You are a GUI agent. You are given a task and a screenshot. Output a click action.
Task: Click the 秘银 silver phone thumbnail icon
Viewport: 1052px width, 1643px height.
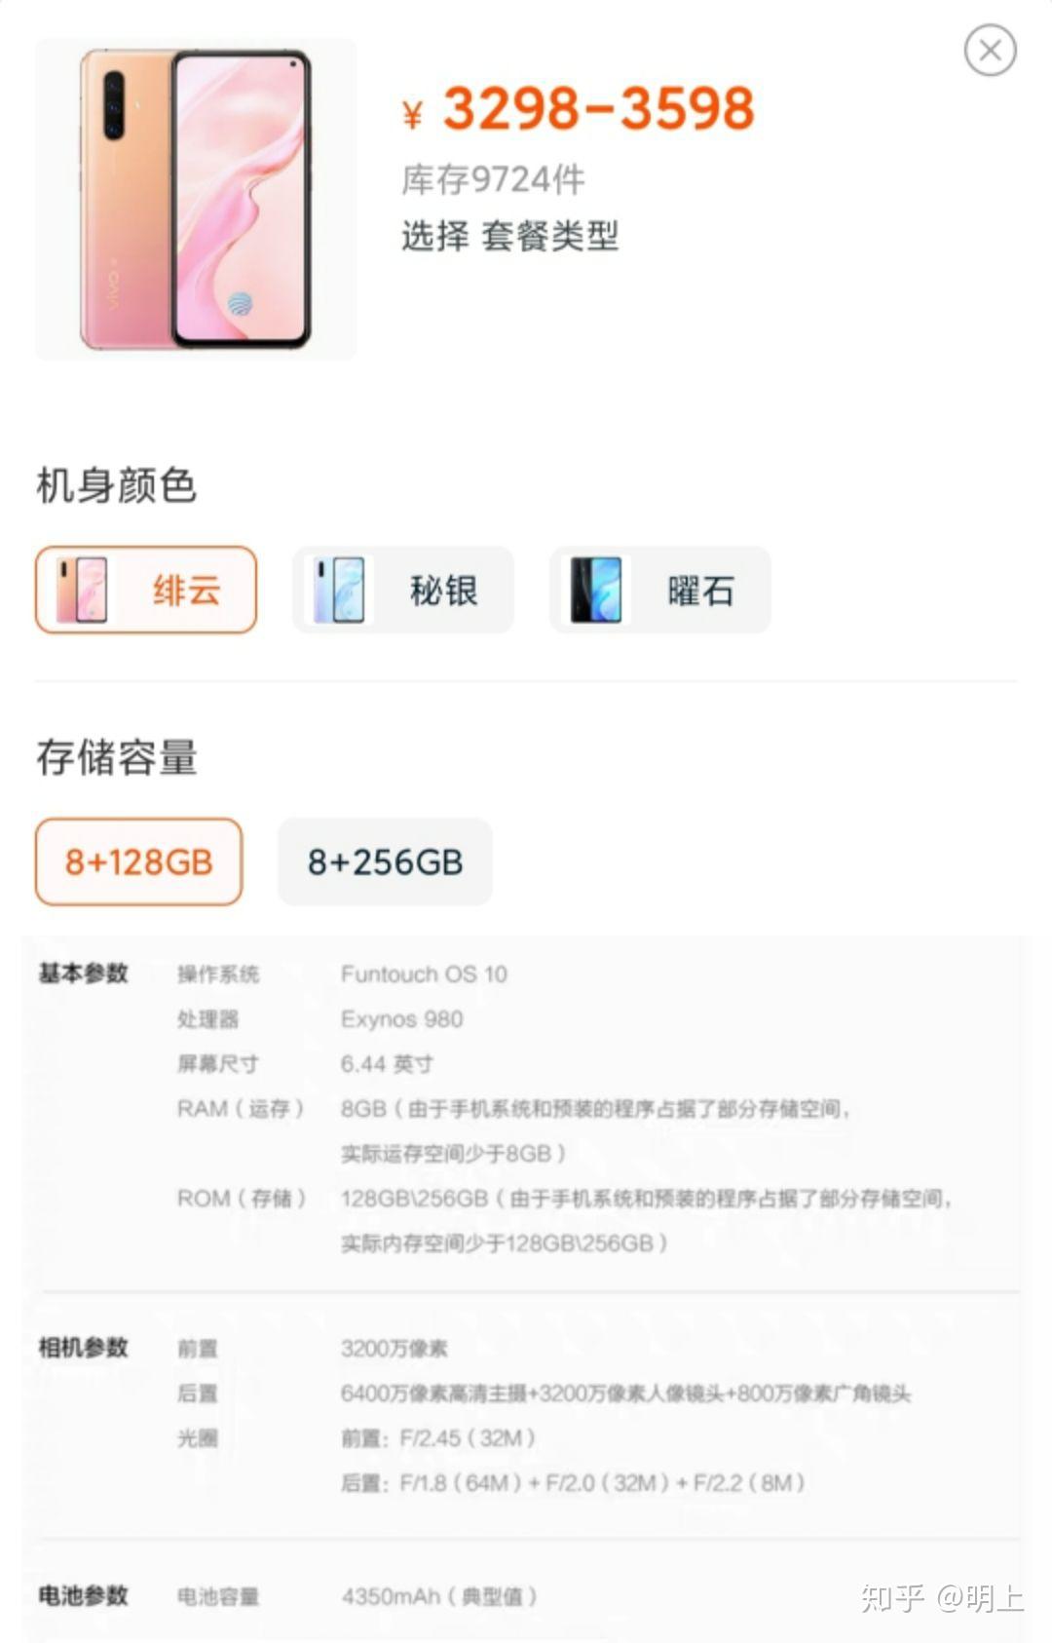click(339, 590)
